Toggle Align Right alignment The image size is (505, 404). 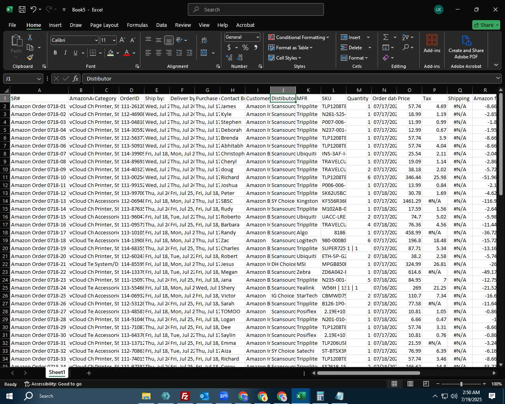169,53
